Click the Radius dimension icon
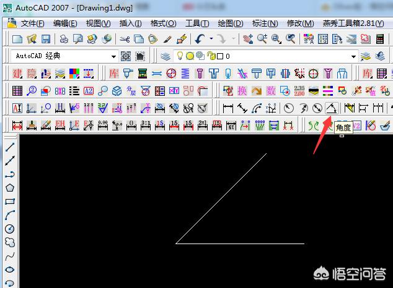The height and width of the screenshot is (288, 393). (289, 108)
